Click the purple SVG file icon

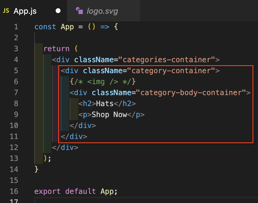click(x=79, y=11)
